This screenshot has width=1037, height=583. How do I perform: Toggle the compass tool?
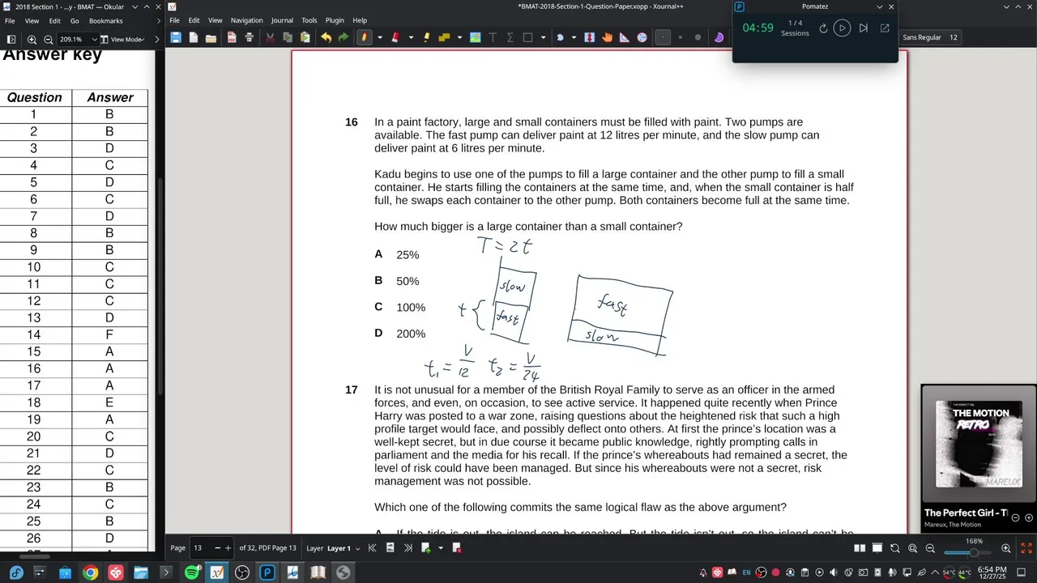pos(642,37)
